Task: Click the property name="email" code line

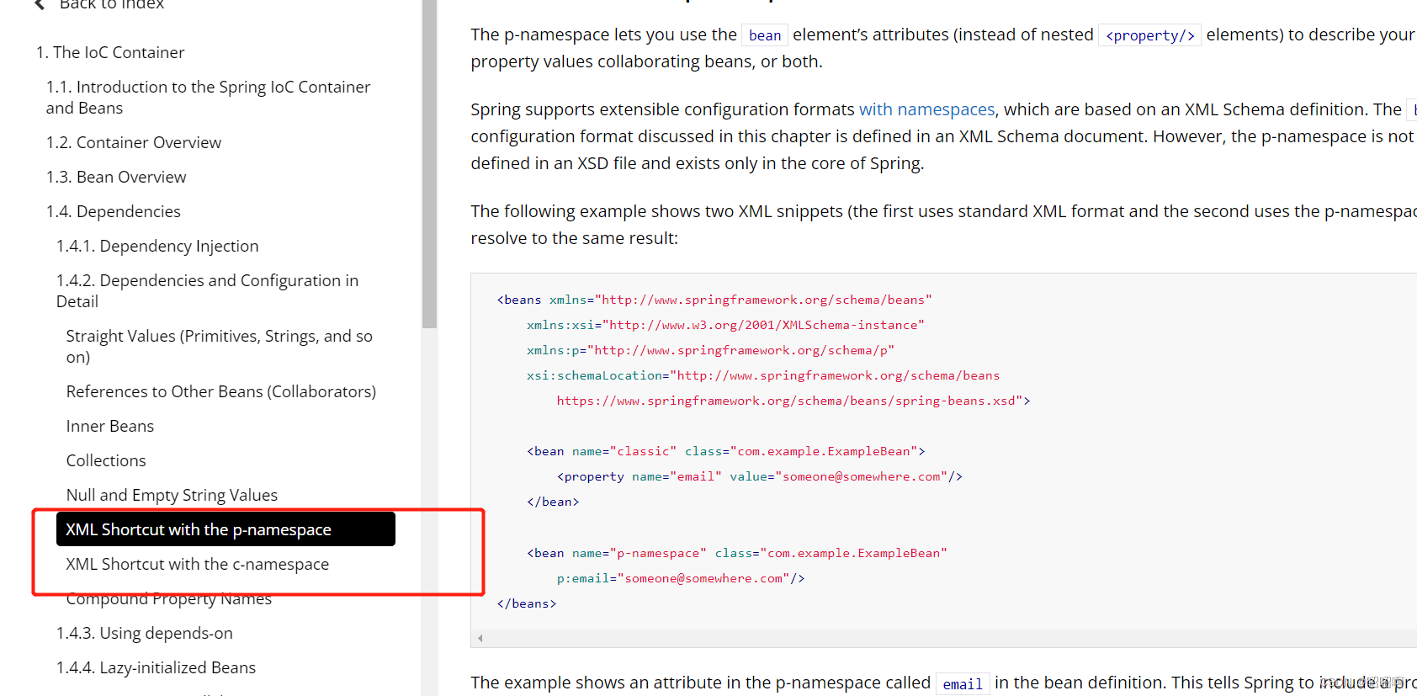Action: [759, 476]
